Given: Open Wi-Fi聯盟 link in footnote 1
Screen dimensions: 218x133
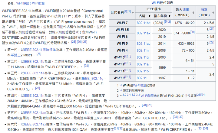Looking at the screenshot, I should (x=140, y=86).
